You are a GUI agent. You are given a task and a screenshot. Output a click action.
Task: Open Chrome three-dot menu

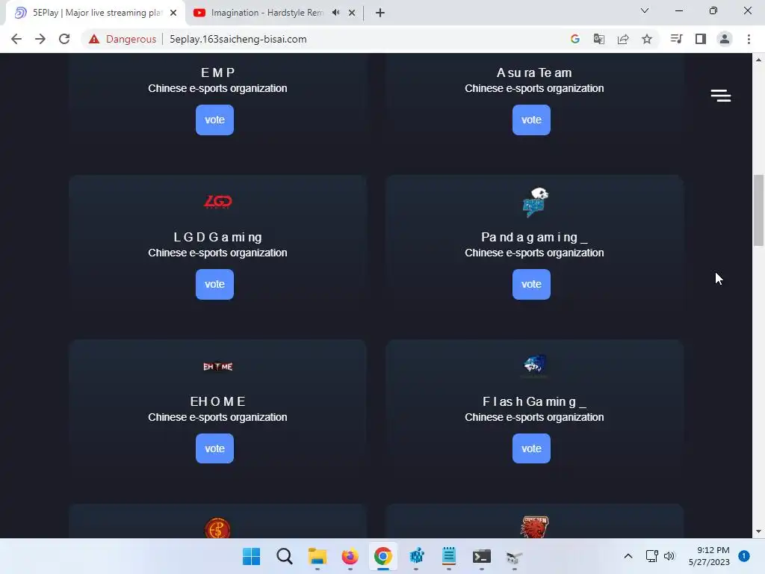(x=749, y=39)
